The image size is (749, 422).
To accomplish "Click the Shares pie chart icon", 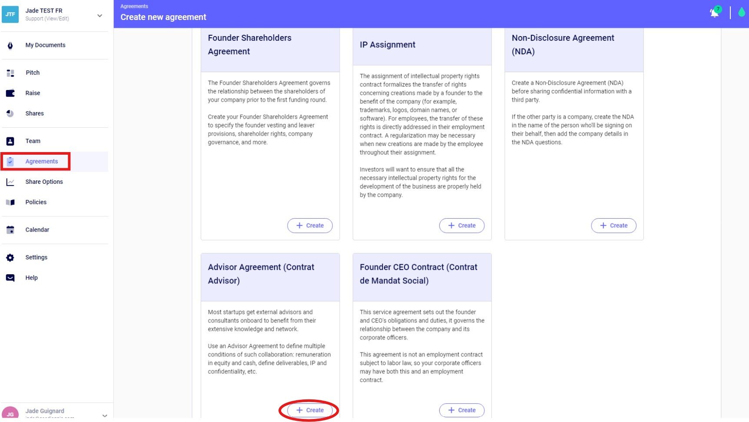I will tap(10, 113).
